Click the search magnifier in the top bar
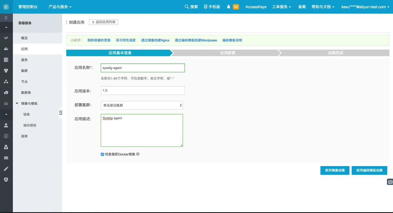The width and height of the screenshot is (393, 213). (x=187, y=7)
